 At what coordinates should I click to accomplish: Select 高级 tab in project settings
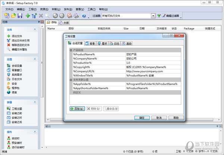127,43
